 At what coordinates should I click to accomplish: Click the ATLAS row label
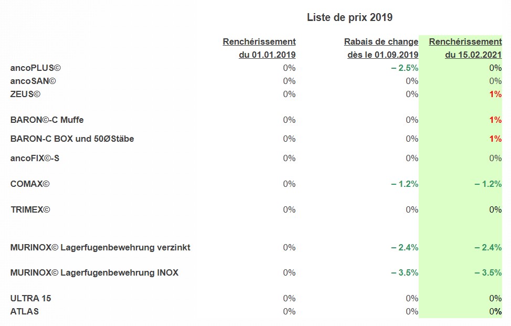[25, 311]
